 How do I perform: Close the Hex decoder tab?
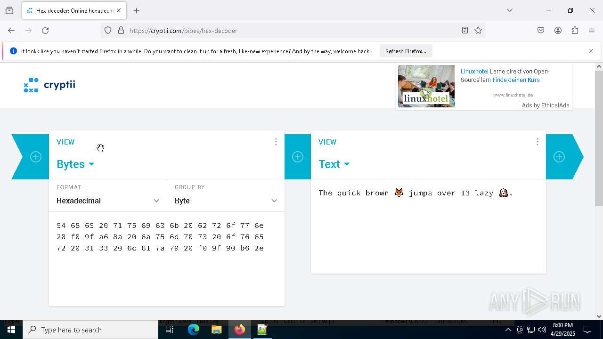(119, 10)
